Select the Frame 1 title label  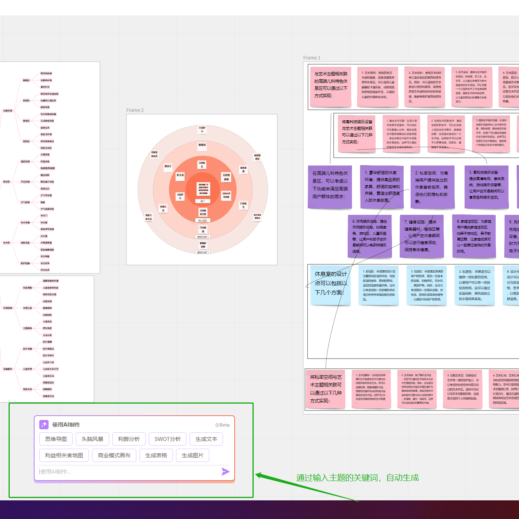pos(312,58)
